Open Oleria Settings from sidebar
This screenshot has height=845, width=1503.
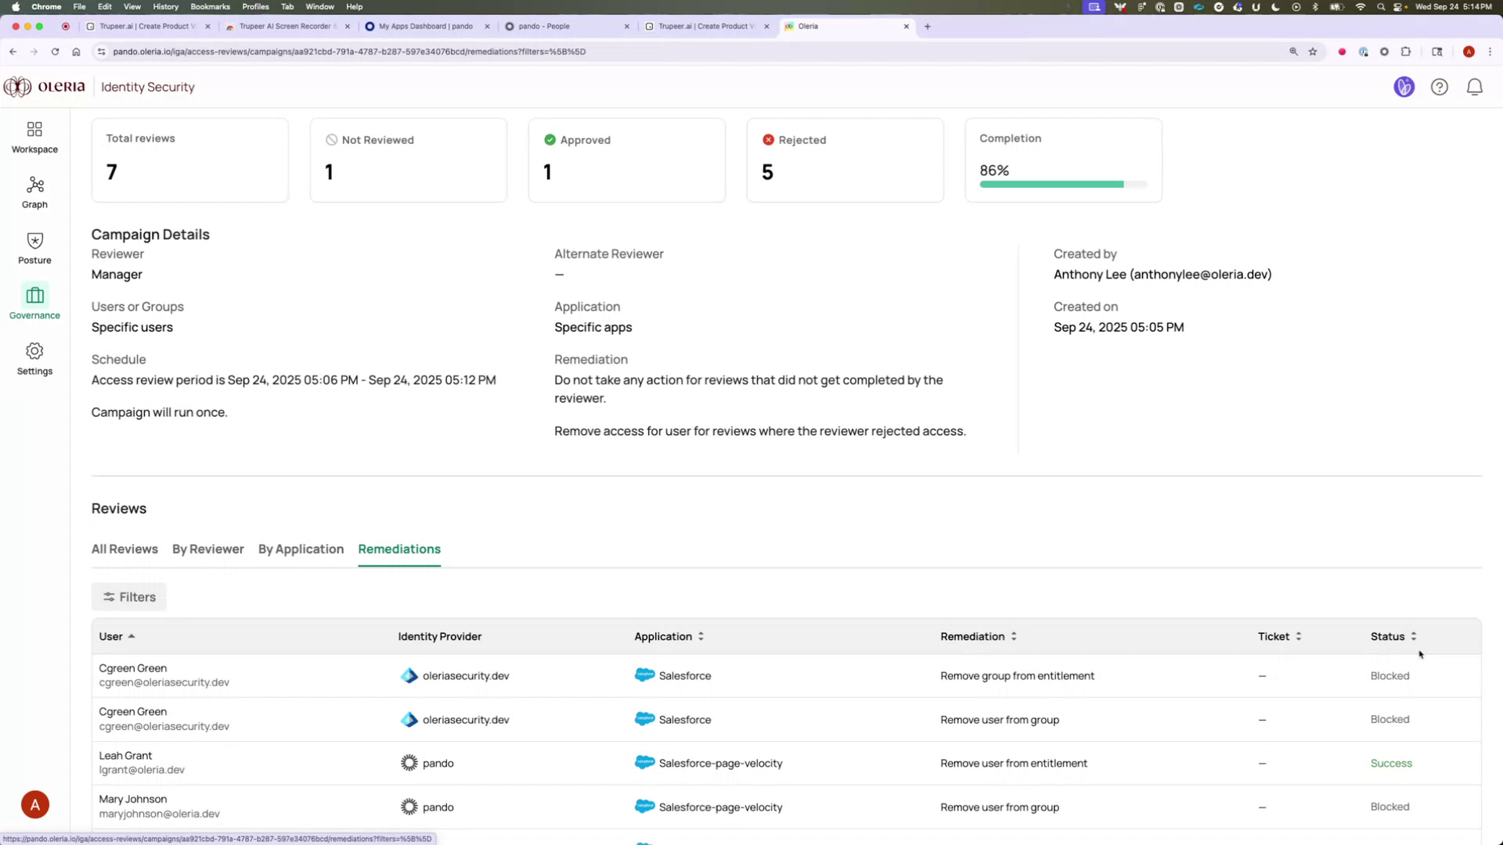tap(34, 359)
